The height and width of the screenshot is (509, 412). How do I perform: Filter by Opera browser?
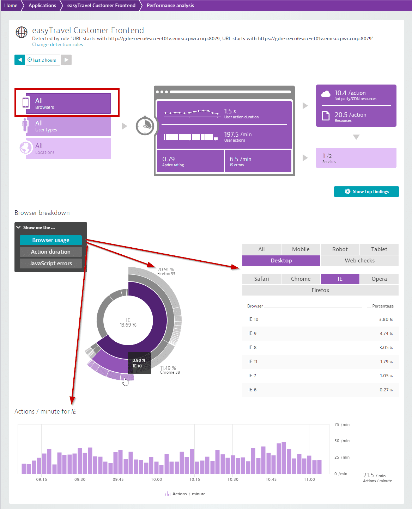tap(379, 279)
